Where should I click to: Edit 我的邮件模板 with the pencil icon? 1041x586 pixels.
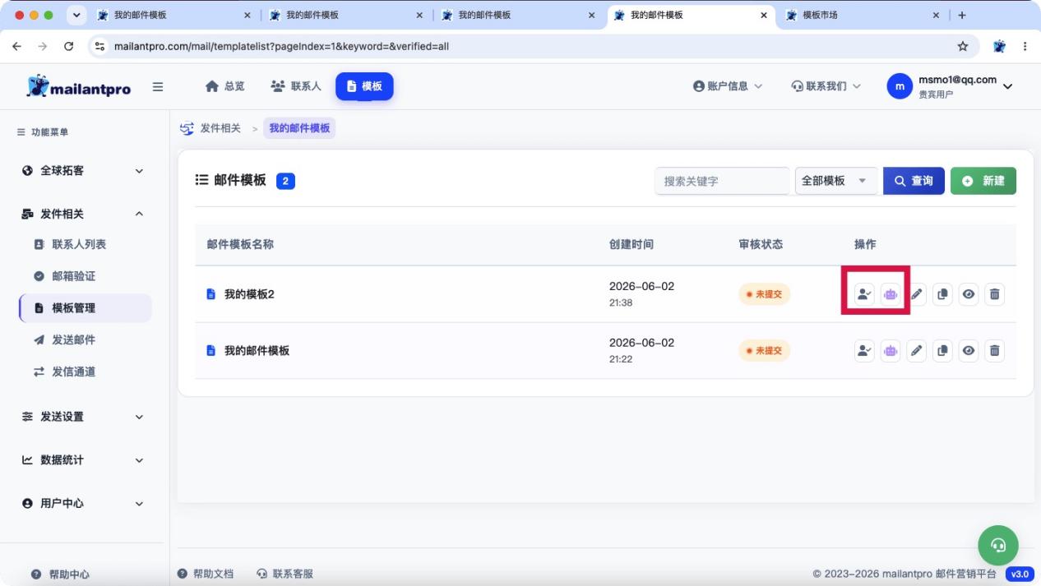917,351
